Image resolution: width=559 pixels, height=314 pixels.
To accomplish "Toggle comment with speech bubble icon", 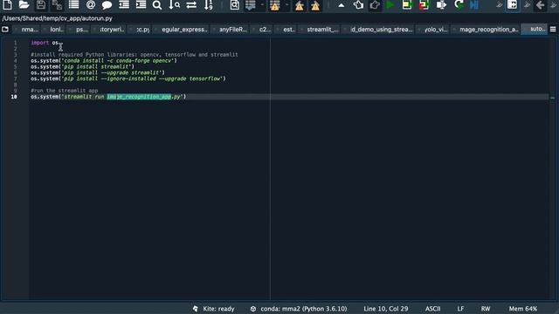I will coord(107,5).
